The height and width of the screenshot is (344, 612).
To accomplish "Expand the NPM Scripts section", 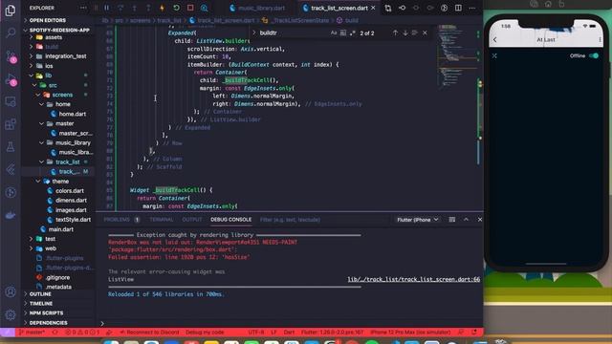I will (46, 312).
